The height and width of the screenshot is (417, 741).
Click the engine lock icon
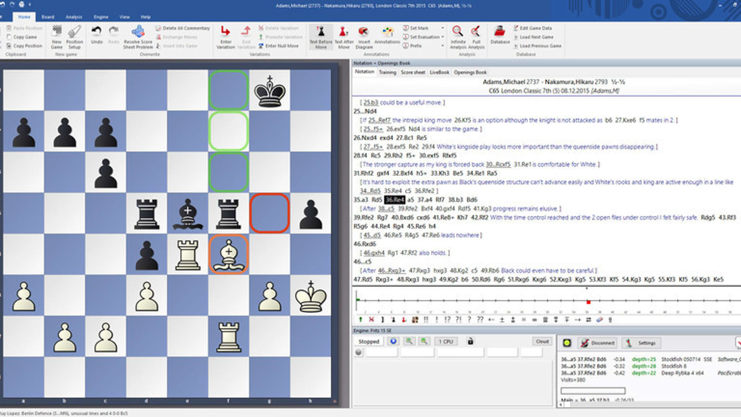tap(470, 341)
